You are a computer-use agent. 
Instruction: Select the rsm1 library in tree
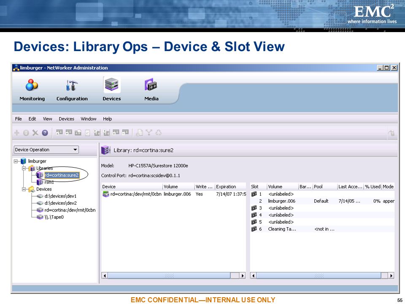pos(49,182)
